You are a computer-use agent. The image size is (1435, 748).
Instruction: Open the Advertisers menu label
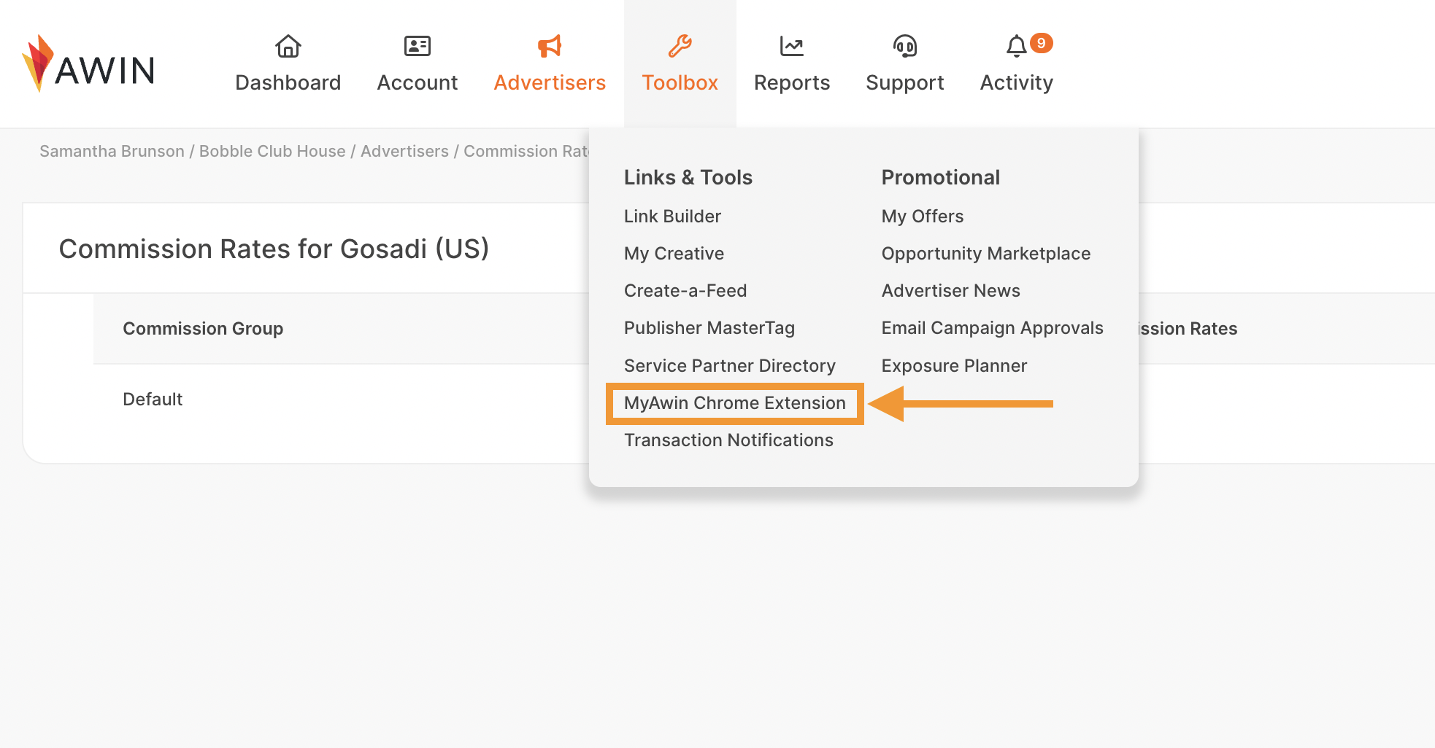[x=550, y=82]
